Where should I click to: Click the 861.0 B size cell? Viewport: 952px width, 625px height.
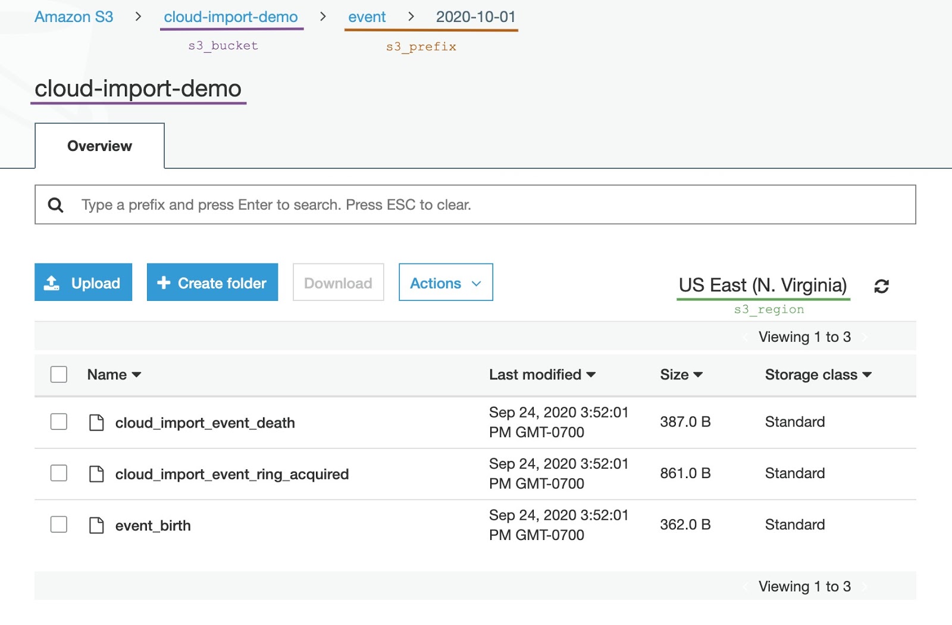(685, 473)
